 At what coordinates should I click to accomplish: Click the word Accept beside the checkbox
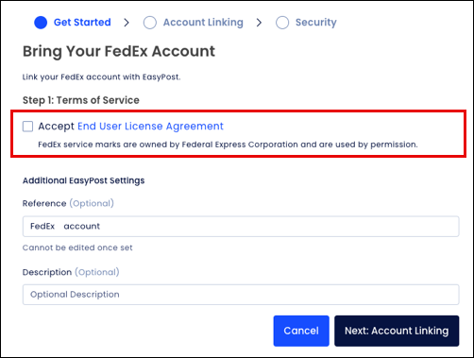tap(56, 127)
